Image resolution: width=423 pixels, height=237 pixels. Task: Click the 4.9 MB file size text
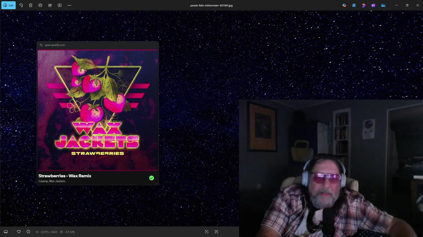click(70, 232)
